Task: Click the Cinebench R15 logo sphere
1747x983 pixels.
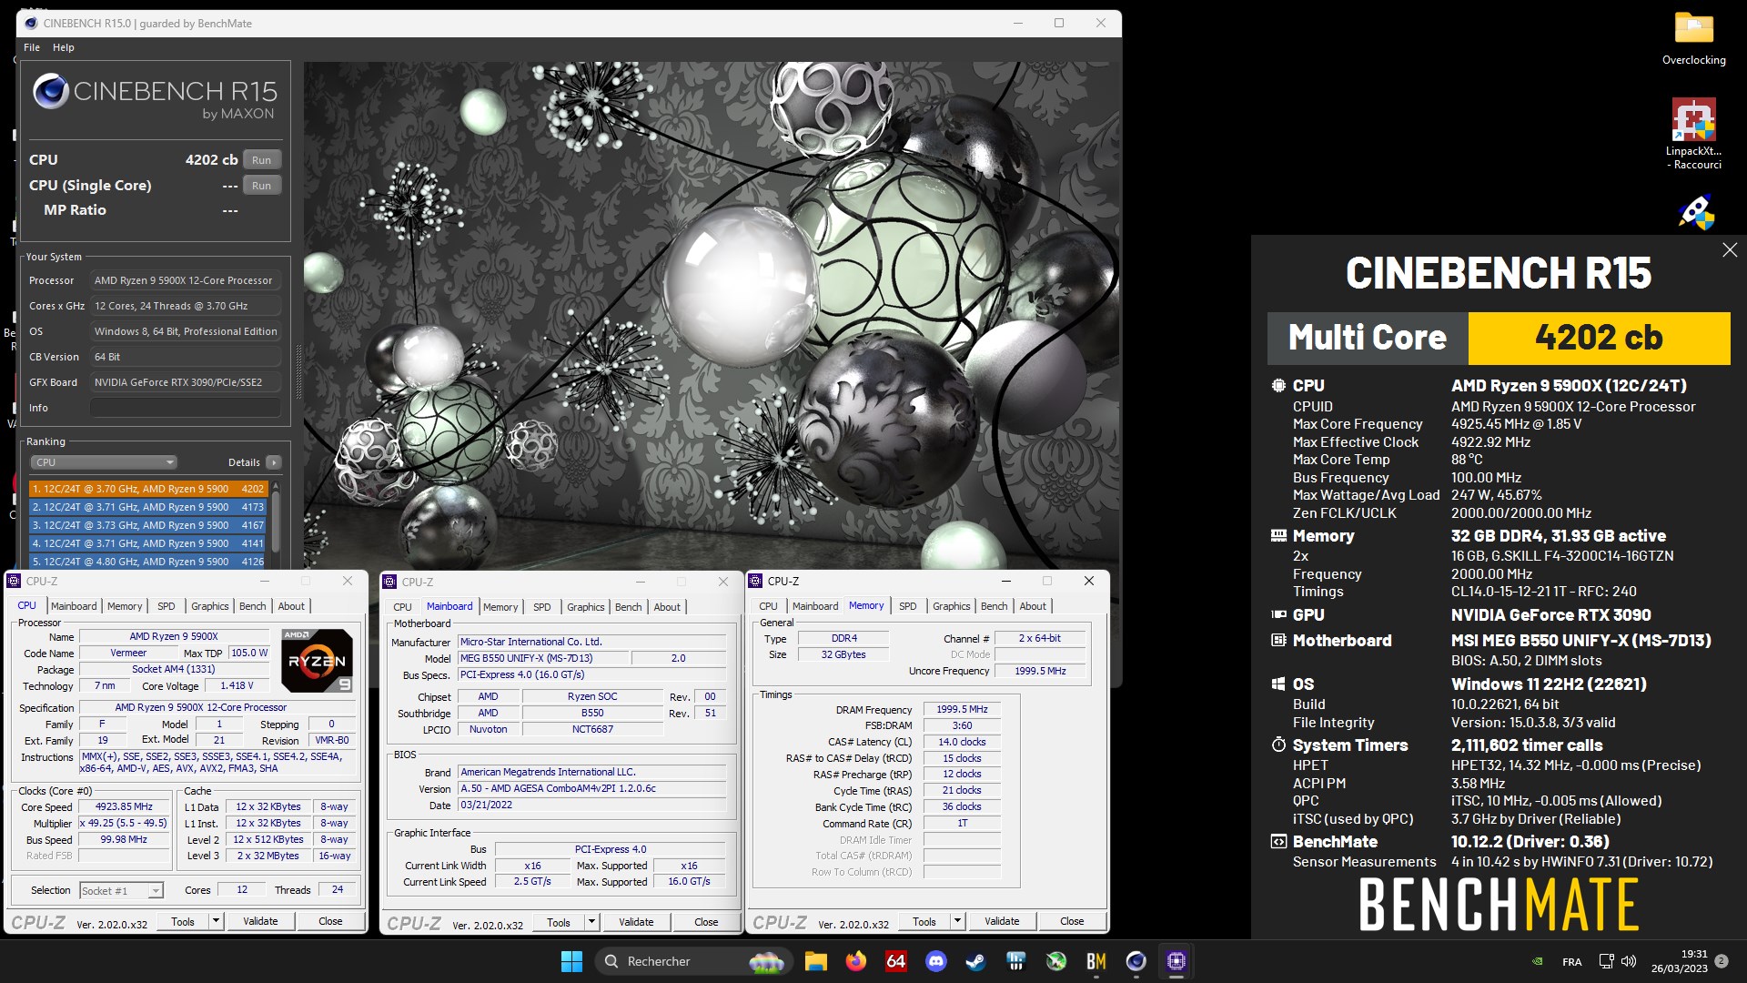Action: pos(51,92)
